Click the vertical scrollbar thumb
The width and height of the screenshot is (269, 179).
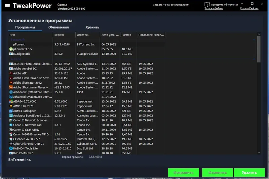tap(259, 49)
